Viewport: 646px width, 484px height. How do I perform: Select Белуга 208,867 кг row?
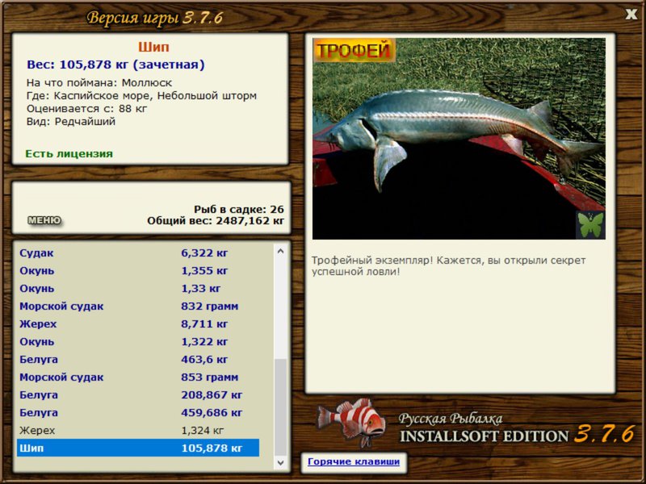[x=138, y=394]
